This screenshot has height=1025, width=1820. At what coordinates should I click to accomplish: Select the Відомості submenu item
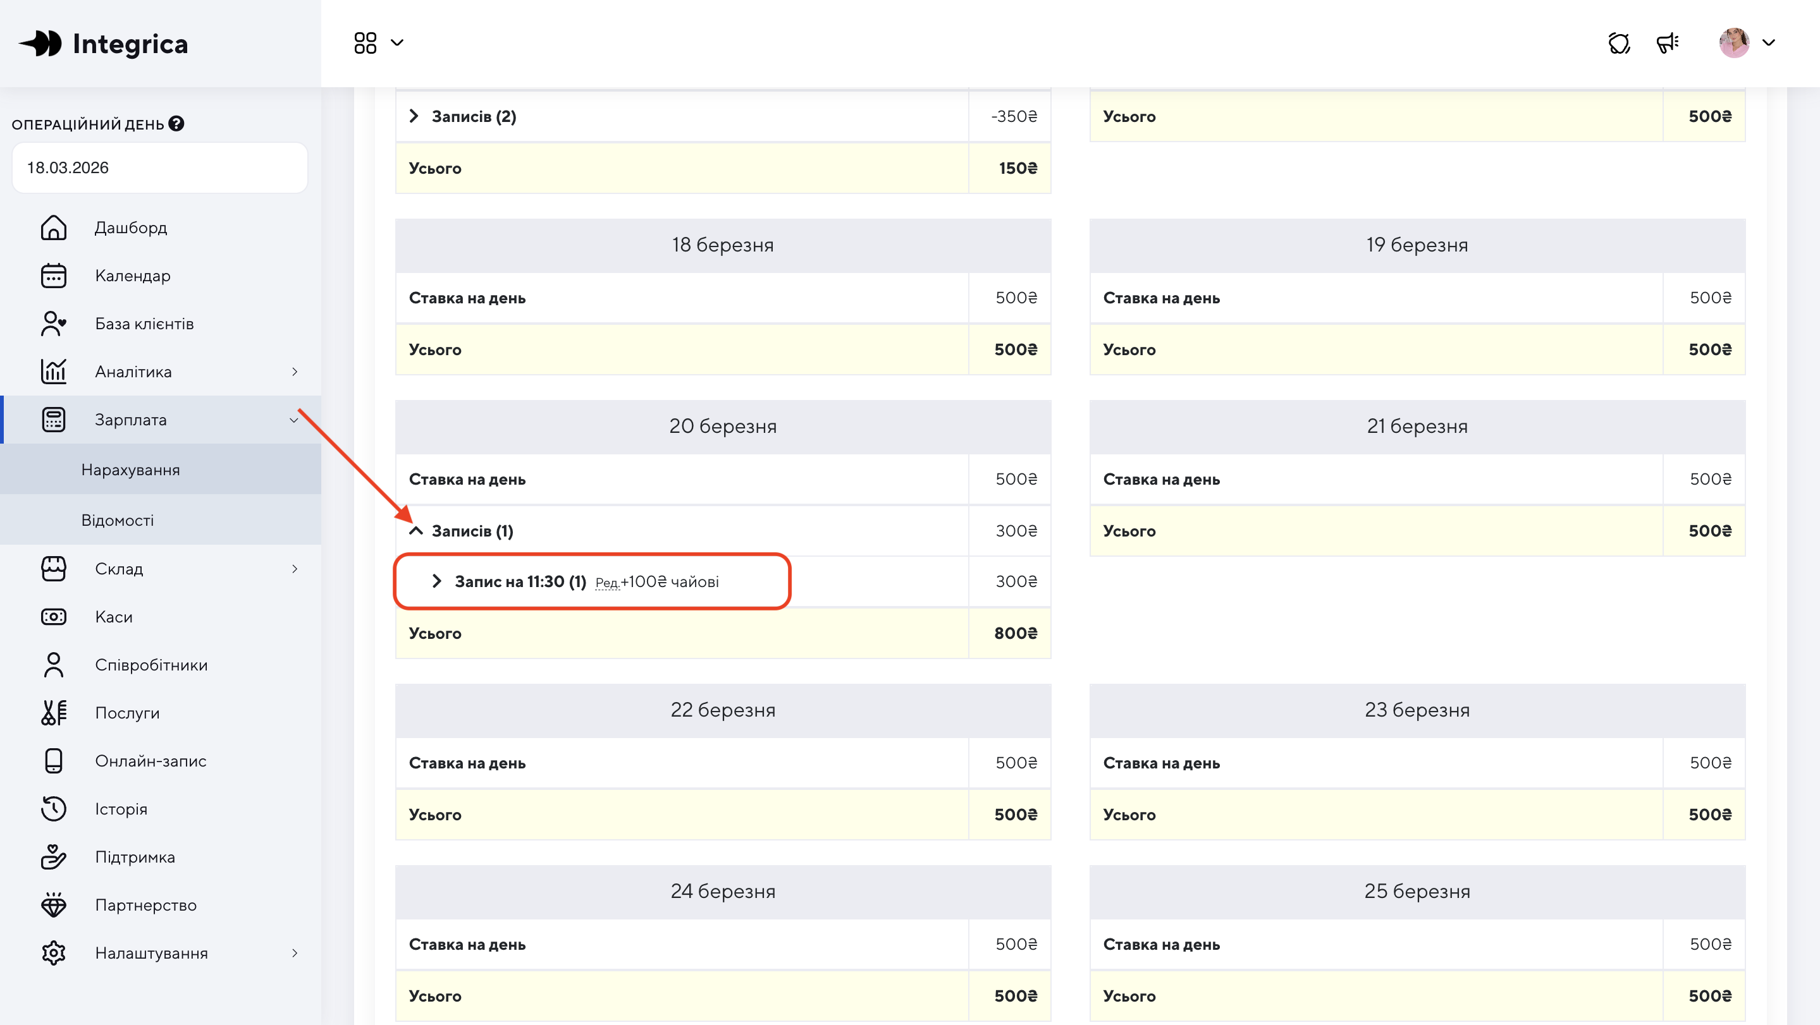[117, 519]
